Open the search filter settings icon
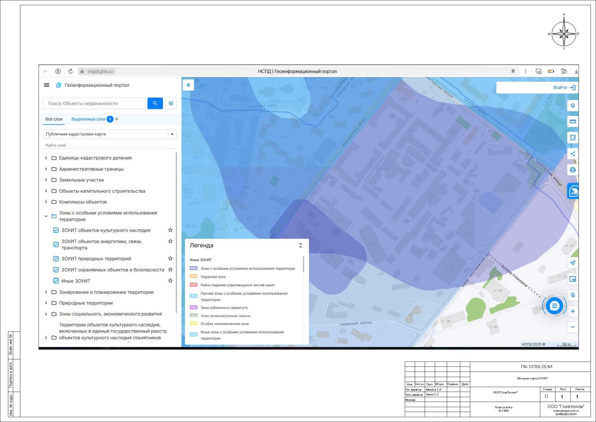 click(171, 103)
